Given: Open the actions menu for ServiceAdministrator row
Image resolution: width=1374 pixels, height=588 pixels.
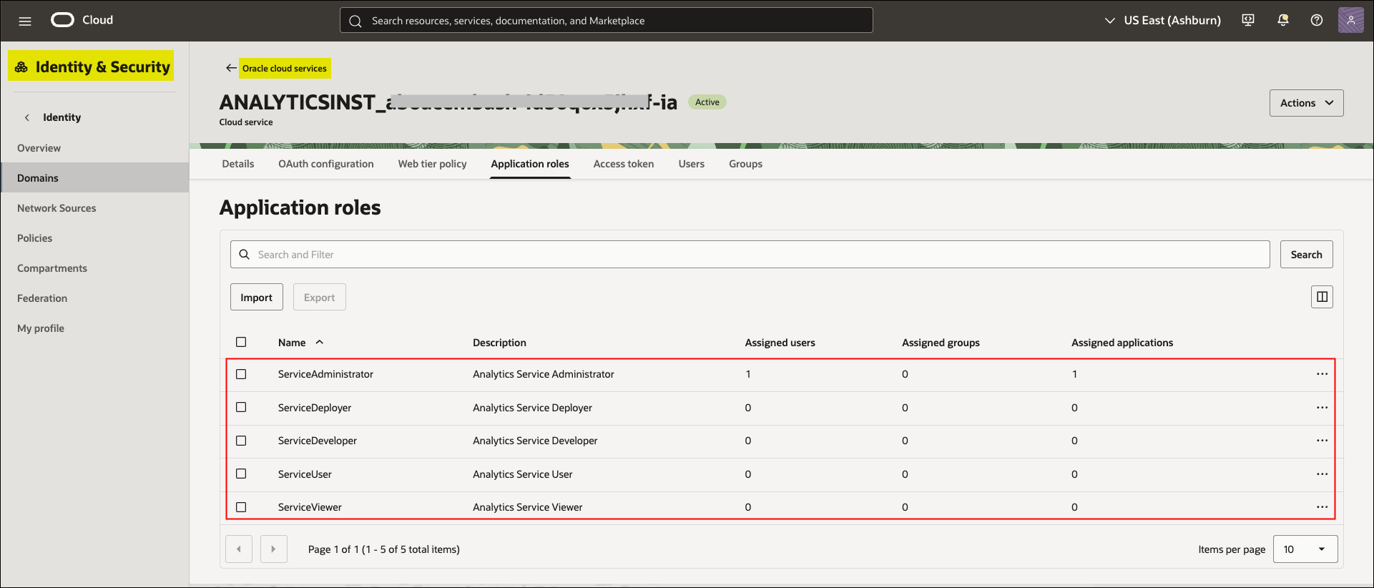Looking at the screenshot, I should 1322,374.
